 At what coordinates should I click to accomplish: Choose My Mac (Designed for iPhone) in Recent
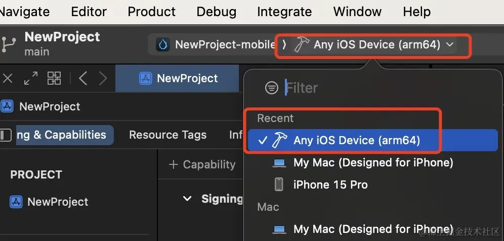point(373,162)
